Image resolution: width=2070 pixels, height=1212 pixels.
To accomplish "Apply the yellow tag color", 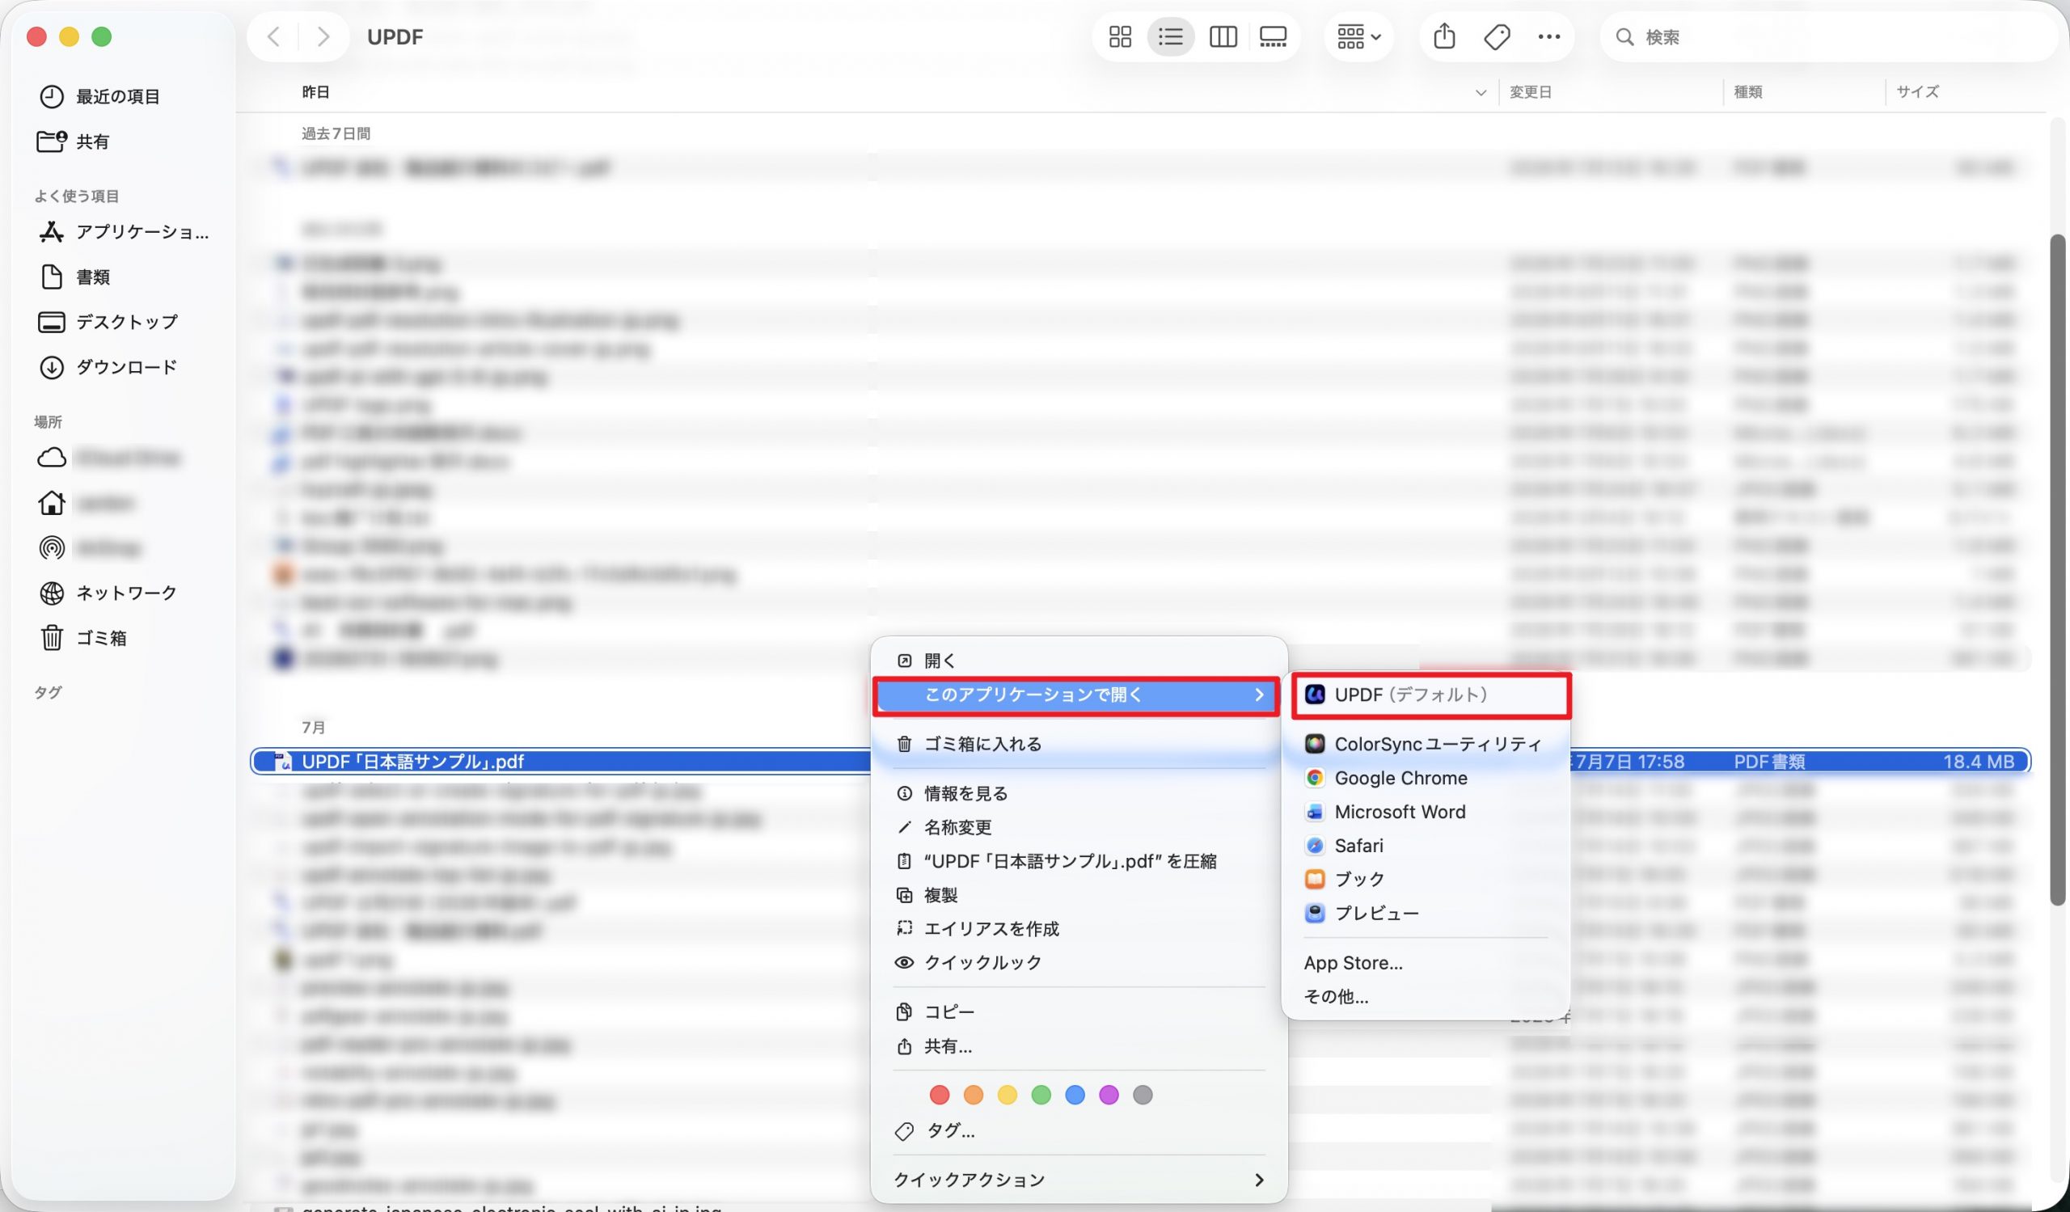I will [1007, 1096].
